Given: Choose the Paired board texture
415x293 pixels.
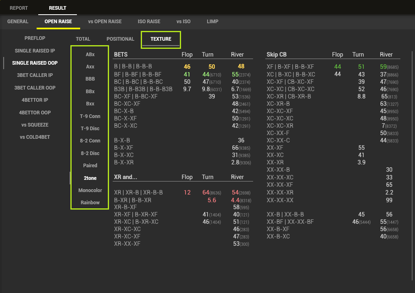Looking at the screenshot, I should [x=90, y=166].
